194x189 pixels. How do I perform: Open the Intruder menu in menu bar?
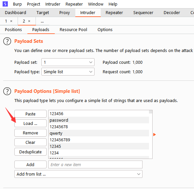click(53, 4)
